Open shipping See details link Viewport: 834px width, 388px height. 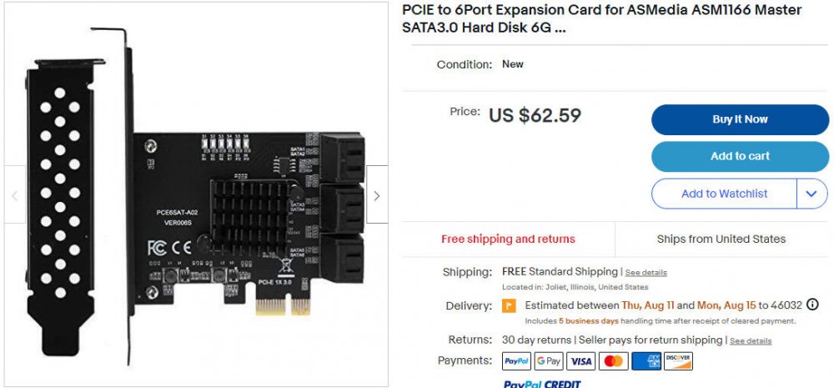point(646,273)
